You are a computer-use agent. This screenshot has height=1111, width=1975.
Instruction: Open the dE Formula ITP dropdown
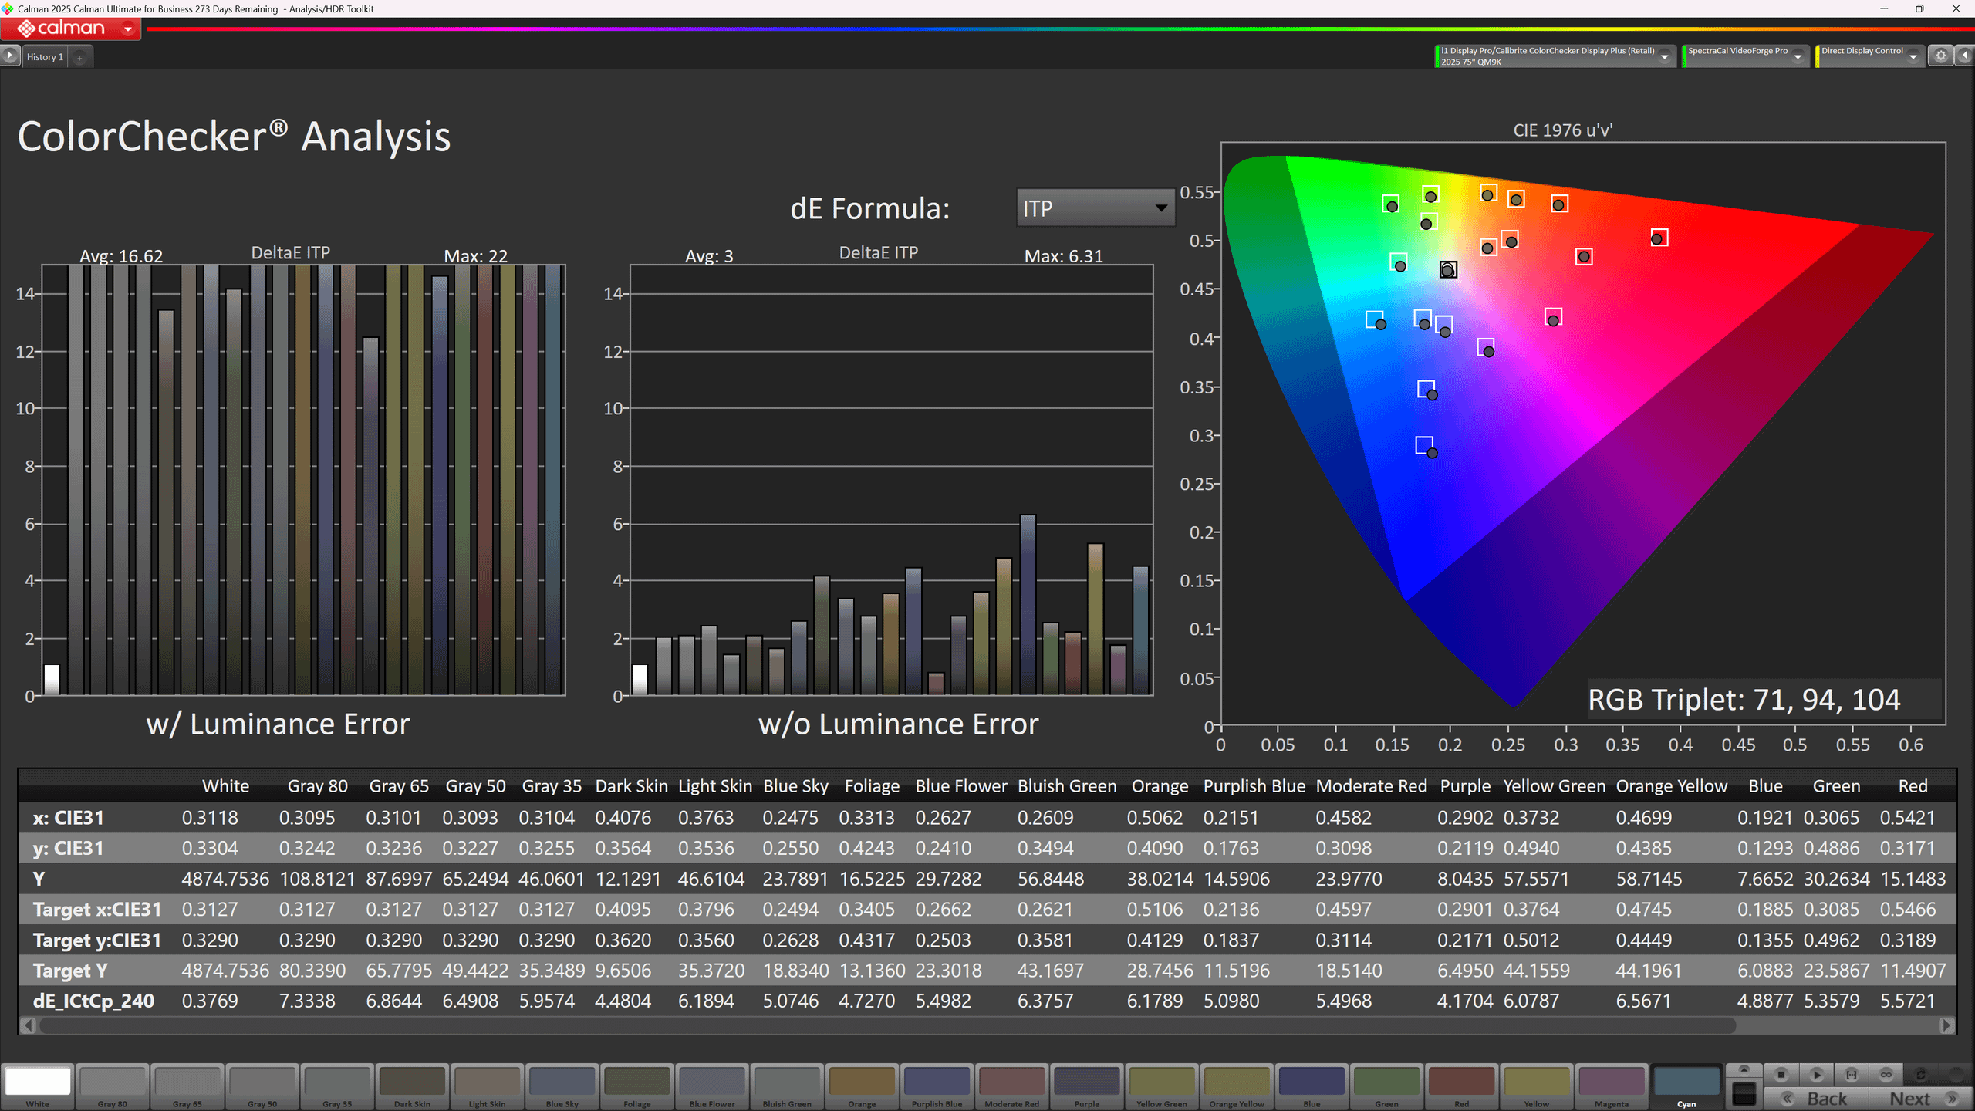pyautogui.click(x=1095, y=208)
